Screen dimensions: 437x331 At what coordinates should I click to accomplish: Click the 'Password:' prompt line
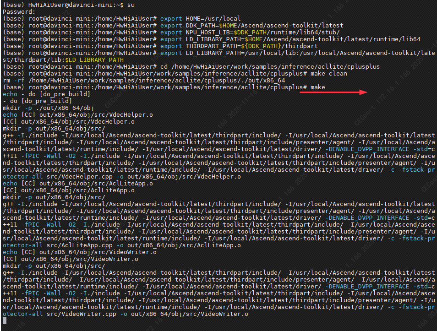tap(19, 12)
